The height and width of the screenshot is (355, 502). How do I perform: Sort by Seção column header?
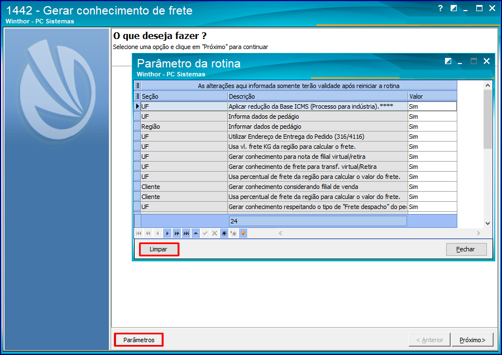click(184, 96)
